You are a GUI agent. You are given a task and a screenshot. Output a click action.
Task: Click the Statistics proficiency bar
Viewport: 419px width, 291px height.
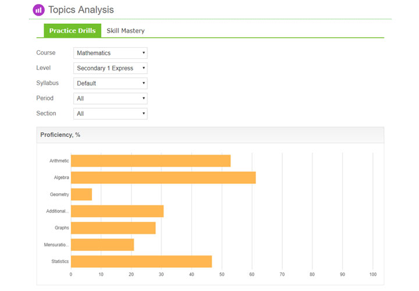tap(141, 262)
